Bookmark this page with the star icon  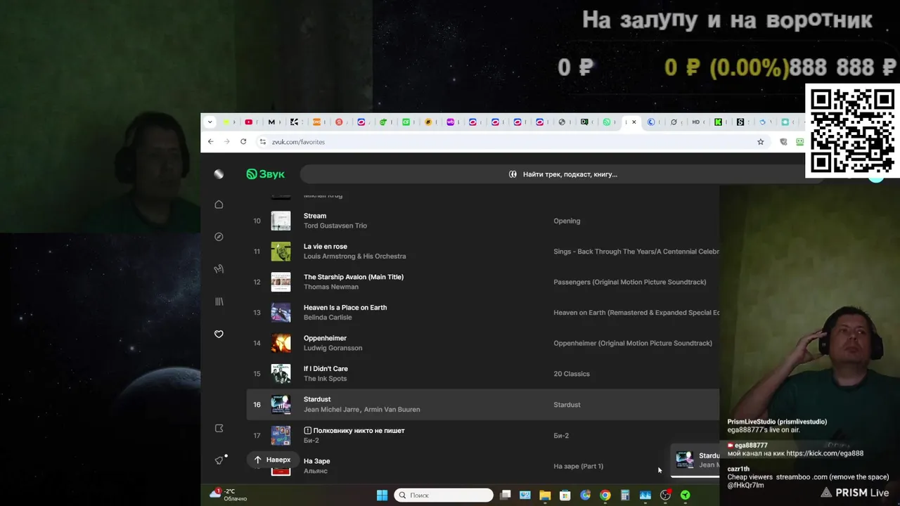click(x=760, y=141)
